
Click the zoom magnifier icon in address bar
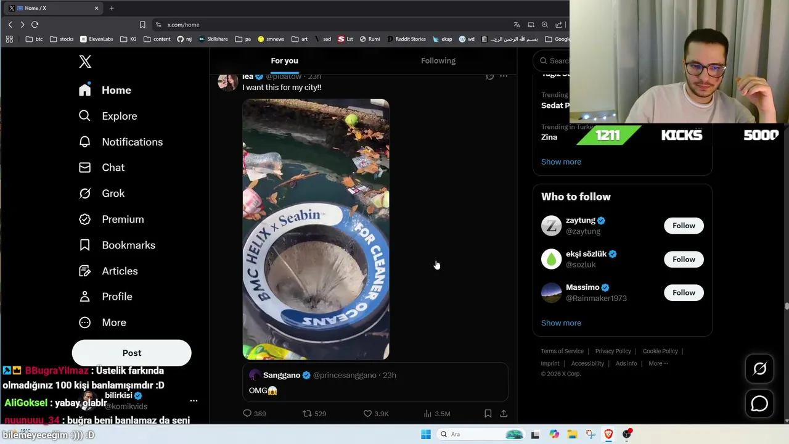tap(545, 25)
